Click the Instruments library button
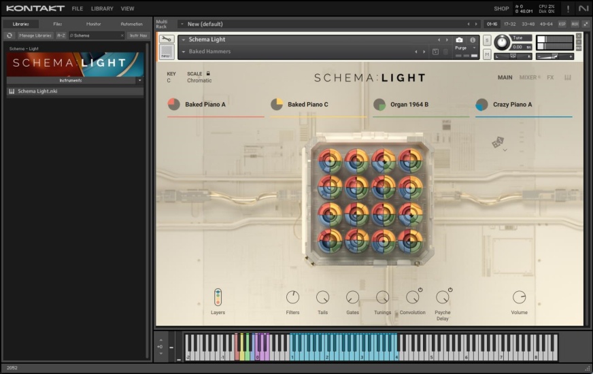Viewport: 593px width, 374px height. coord(71,80)
